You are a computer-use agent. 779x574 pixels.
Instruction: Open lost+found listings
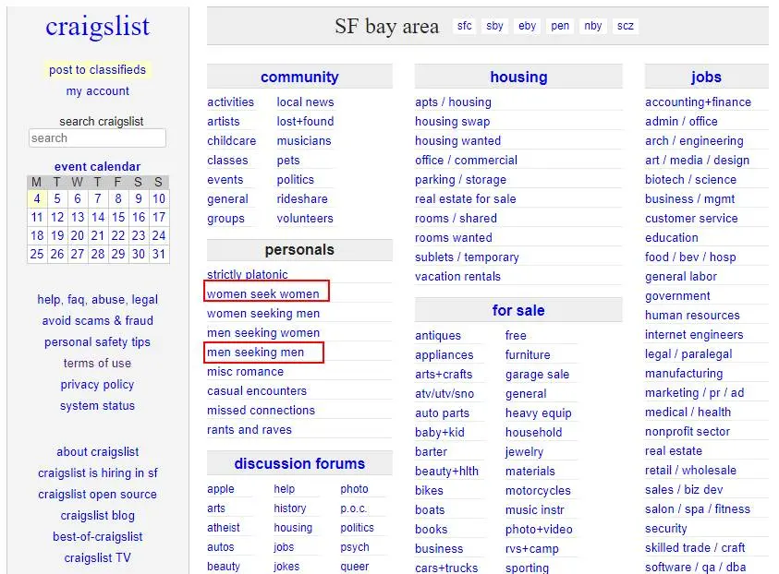click(x=305, y=122)
